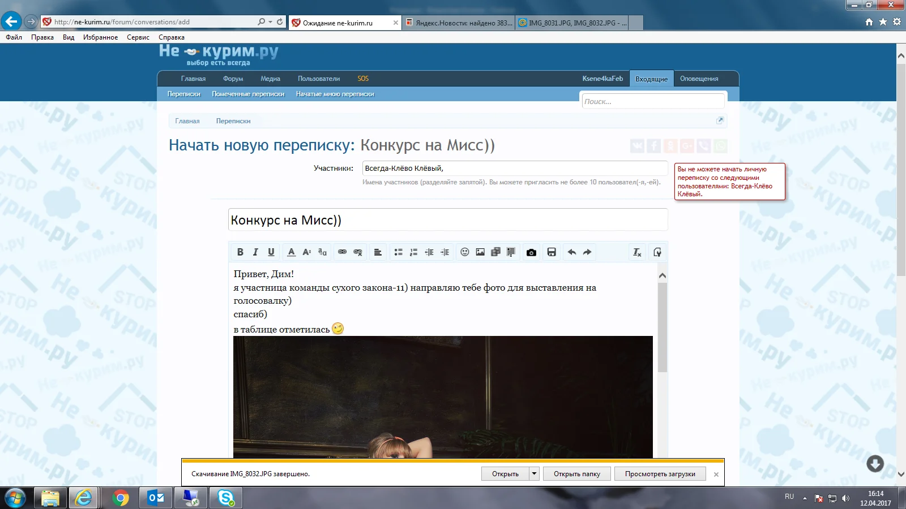
Task: Toggle underline text formatting
Action: (271, 252)
